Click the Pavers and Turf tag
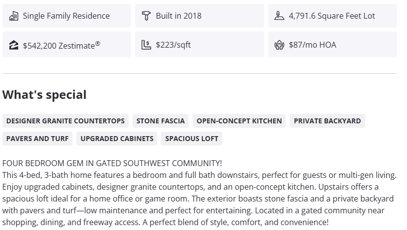 pos(37,139)
